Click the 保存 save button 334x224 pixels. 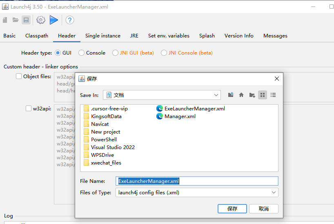click(232, 209)
